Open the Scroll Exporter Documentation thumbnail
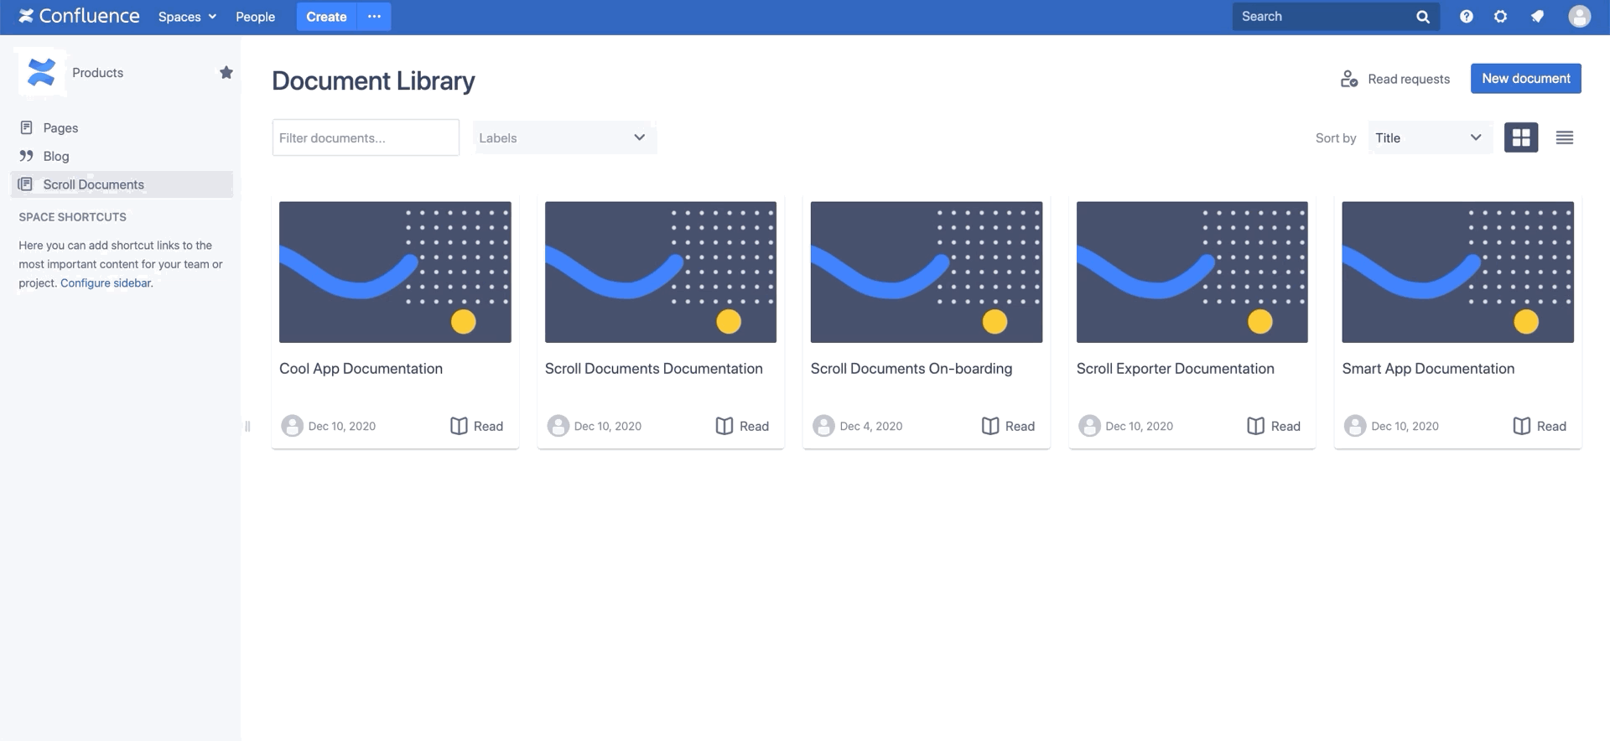Screen dimensions: 1610x741 [1192, 272]
